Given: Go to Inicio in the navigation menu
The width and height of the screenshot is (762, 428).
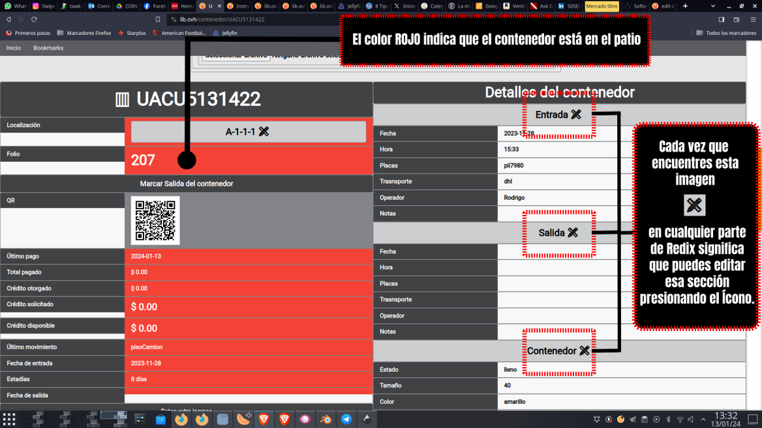Looking at the screenshot, I should coord(14,48).
